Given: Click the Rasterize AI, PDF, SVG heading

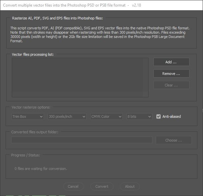Looking at the screenshot, I should pyautogui.click(x=57, y=18).
